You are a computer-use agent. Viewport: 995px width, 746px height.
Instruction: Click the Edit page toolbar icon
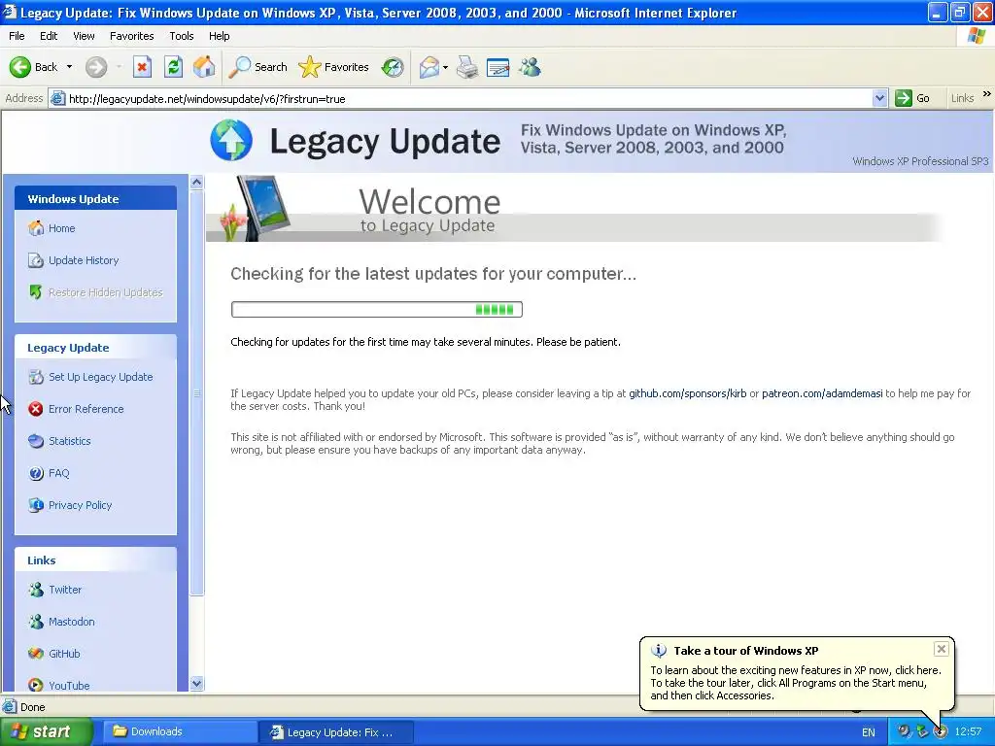click(x=498, y=67)
